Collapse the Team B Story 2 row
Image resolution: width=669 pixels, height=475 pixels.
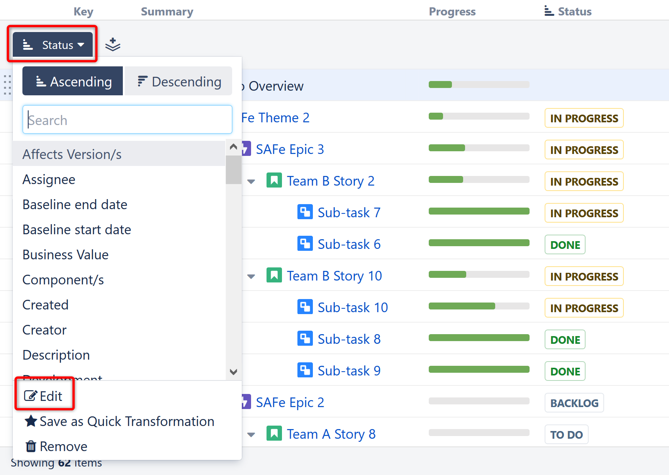[251, 181]
